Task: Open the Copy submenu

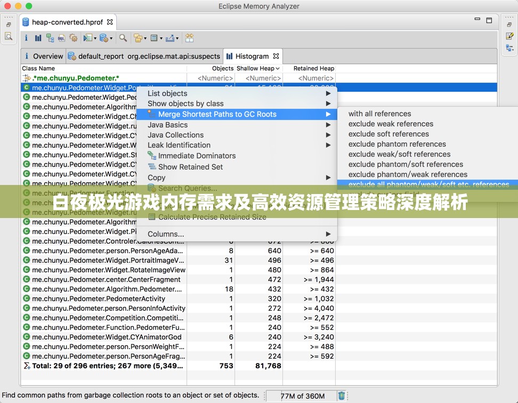Action: click(x=237, y=178)
